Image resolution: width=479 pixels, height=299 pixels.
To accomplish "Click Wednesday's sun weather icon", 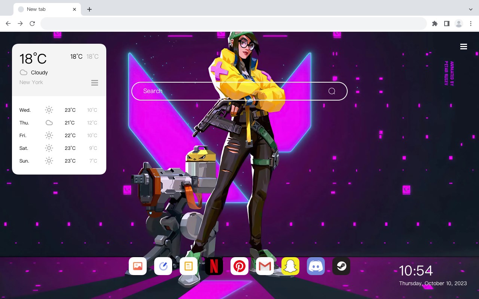I will (x=49, y=110).
